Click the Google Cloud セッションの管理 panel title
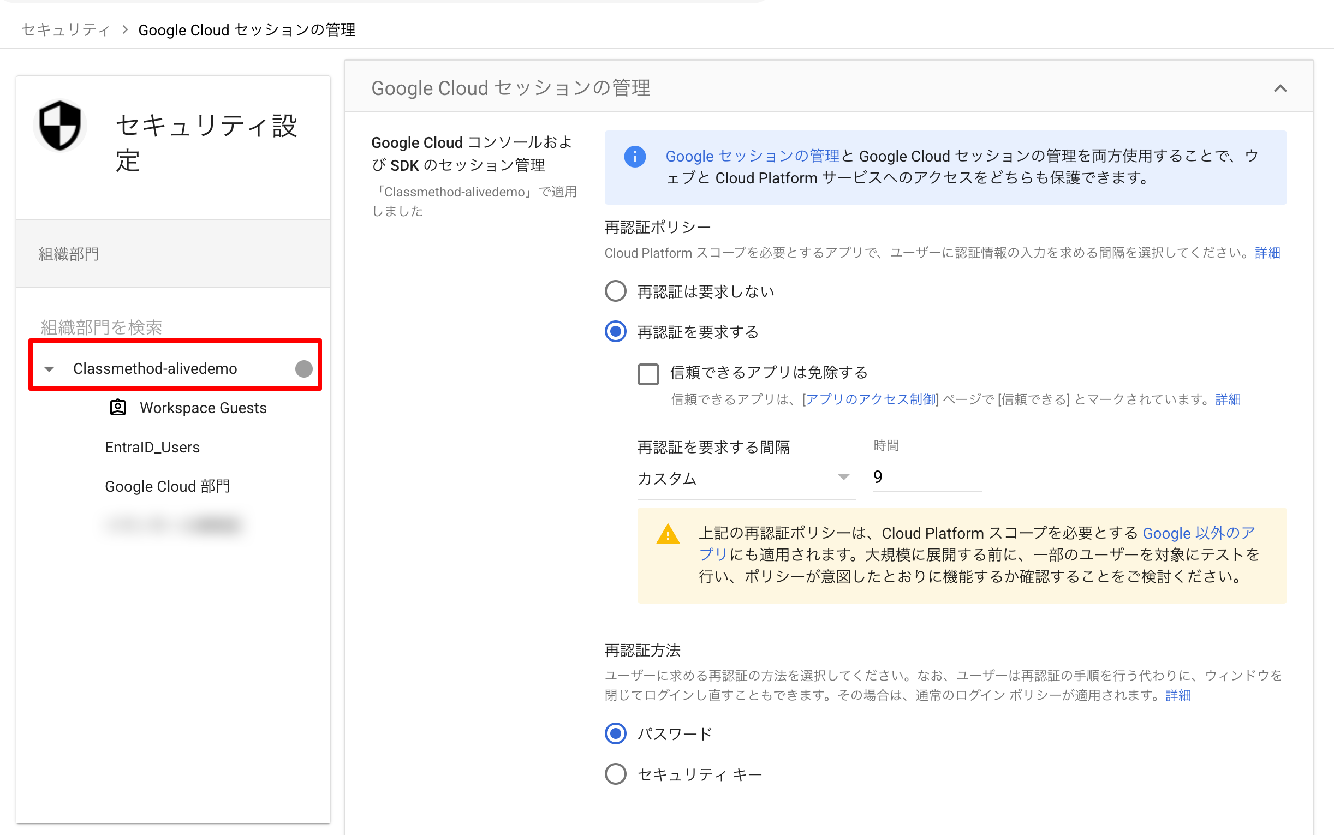Viewport: 1334px width, 835px height. [511, 88]
